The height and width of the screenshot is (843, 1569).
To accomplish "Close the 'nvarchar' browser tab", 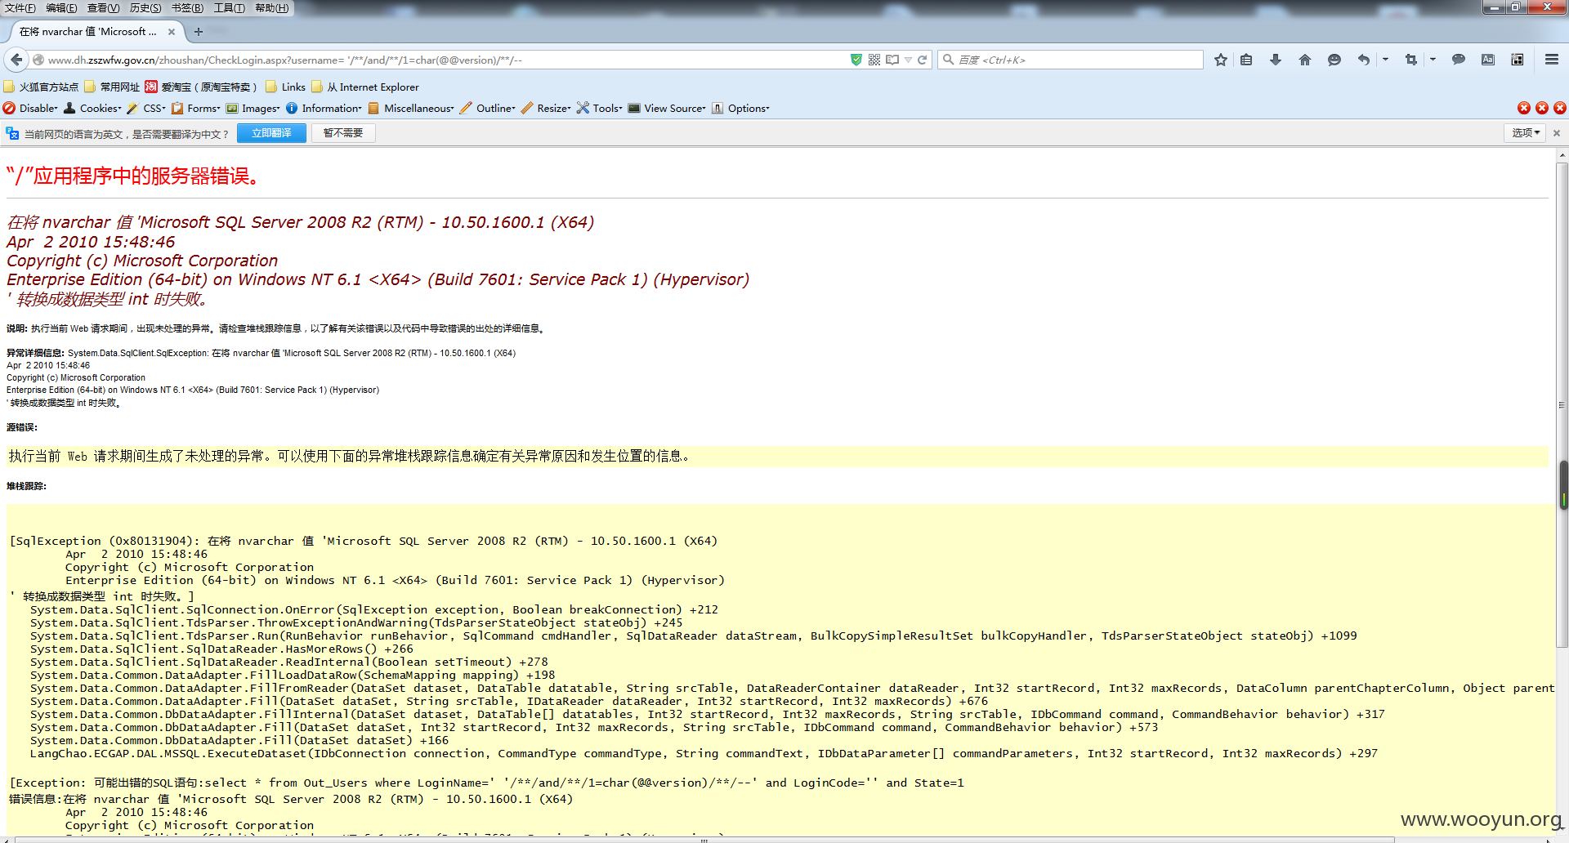I will click(172, 32).
